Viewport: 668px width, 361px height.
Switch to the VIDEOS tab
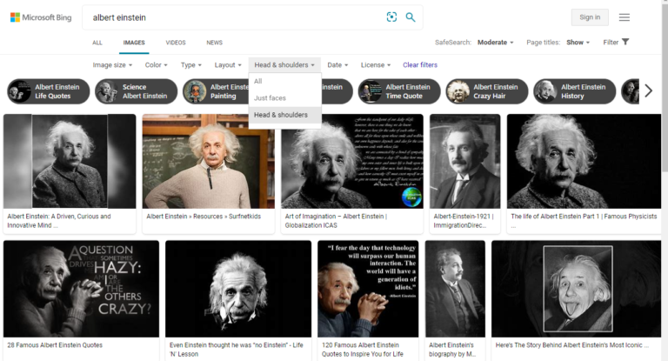tap(176, 42)
